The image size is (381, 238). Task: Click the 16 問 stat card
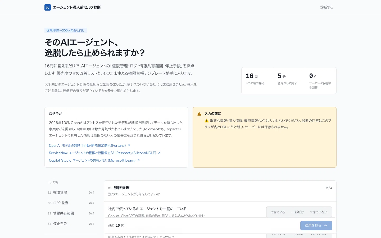[257, 81]
